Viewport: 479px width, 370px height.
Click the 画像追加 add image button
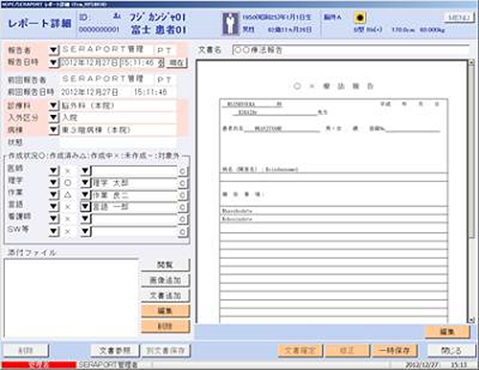pos(166,280)
